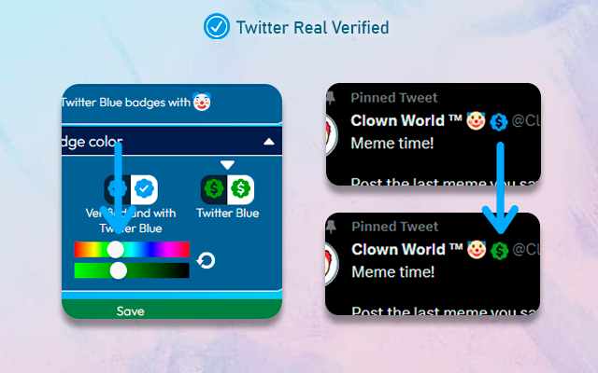Click the white down triangle above Twitter Blue badge
The image size is (598, 373).
tap(227, 165)
